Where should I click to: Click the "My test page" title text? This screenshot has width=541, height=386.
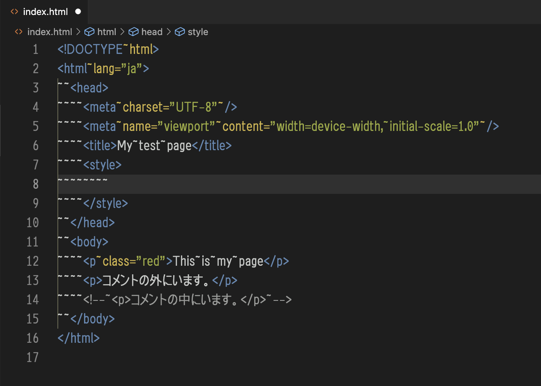pos(154,145)
